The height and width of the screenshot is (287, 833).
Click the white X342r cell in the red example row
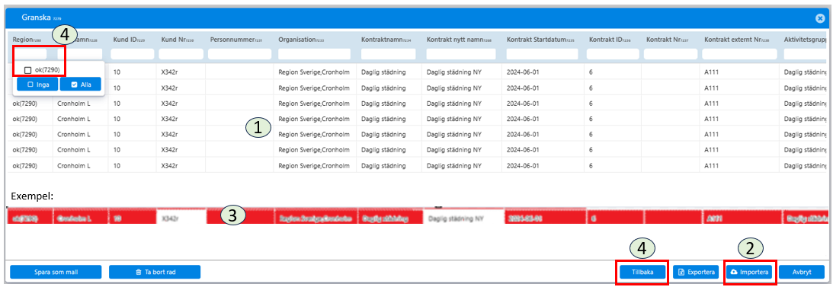(181, 218)
